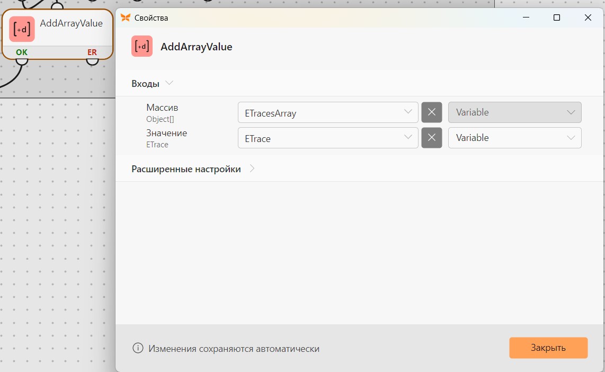Collapse the Входы section
The width and height of the screenshot is (605, 372).
coord(169,83)
